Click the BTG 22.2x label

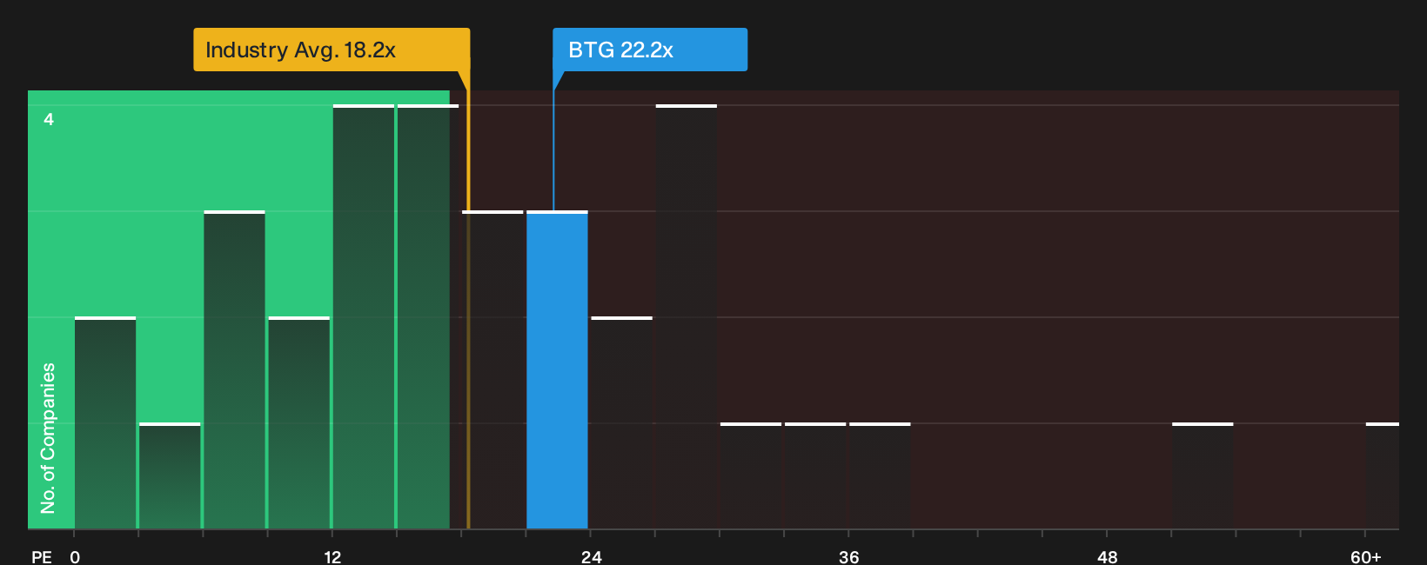[x=650, y=50]
